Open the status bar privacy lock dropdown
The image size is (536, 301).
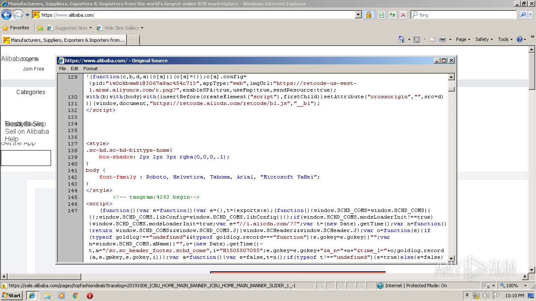[489, 286]
